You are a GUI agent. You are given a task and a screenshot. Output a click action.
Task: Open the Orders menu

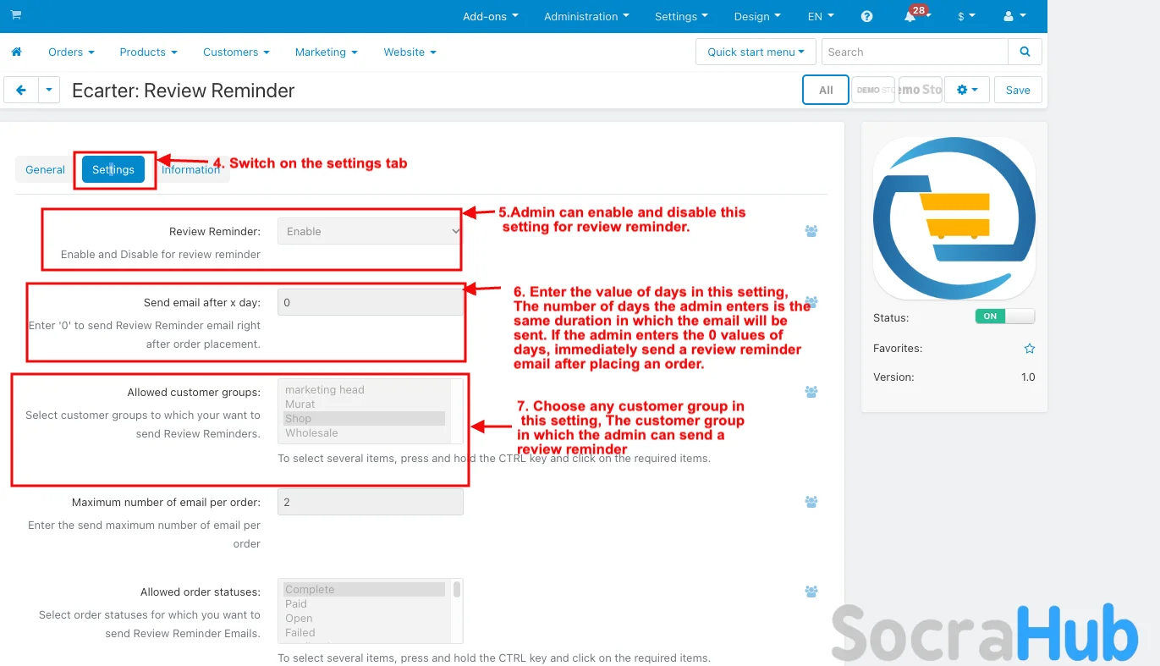(71, 52)
